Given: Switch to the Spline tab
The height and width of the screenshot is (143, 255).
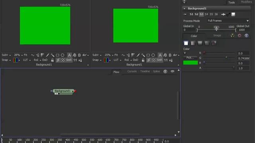Looking at the screenshot, I should 156,71.
